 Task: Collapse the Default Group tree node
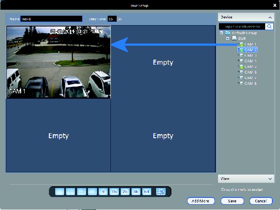coord(221,33)
